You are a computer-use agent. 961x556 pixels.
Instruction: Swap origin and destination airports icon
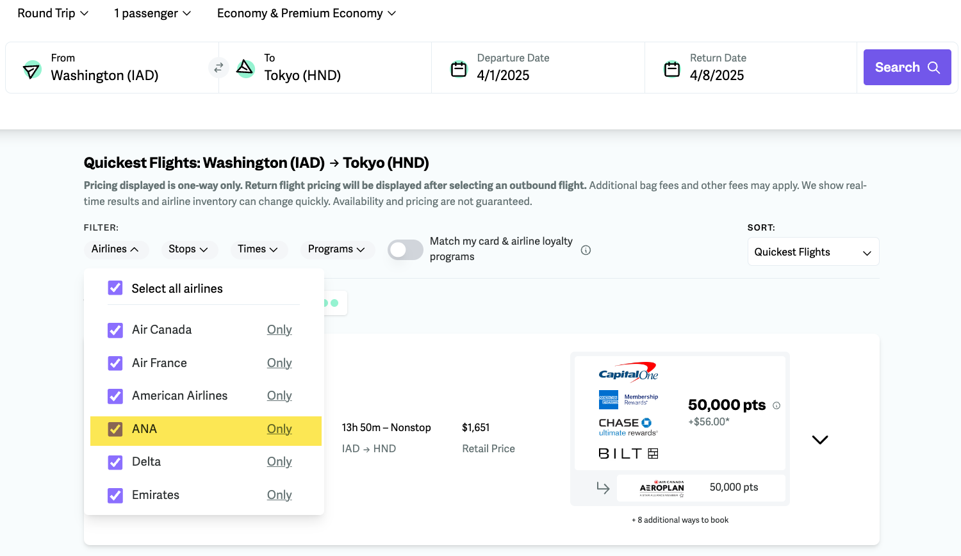coord(218,67)
